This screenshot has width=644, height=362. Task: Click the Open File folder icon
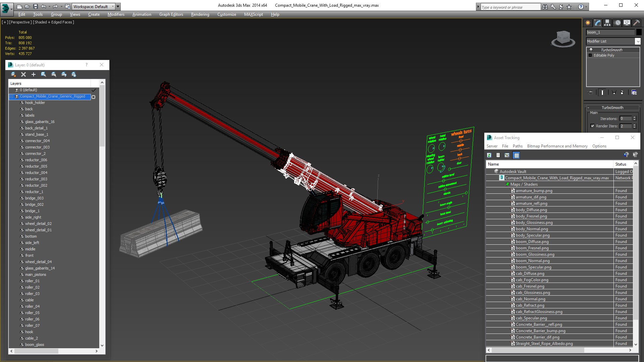[27, 6]
